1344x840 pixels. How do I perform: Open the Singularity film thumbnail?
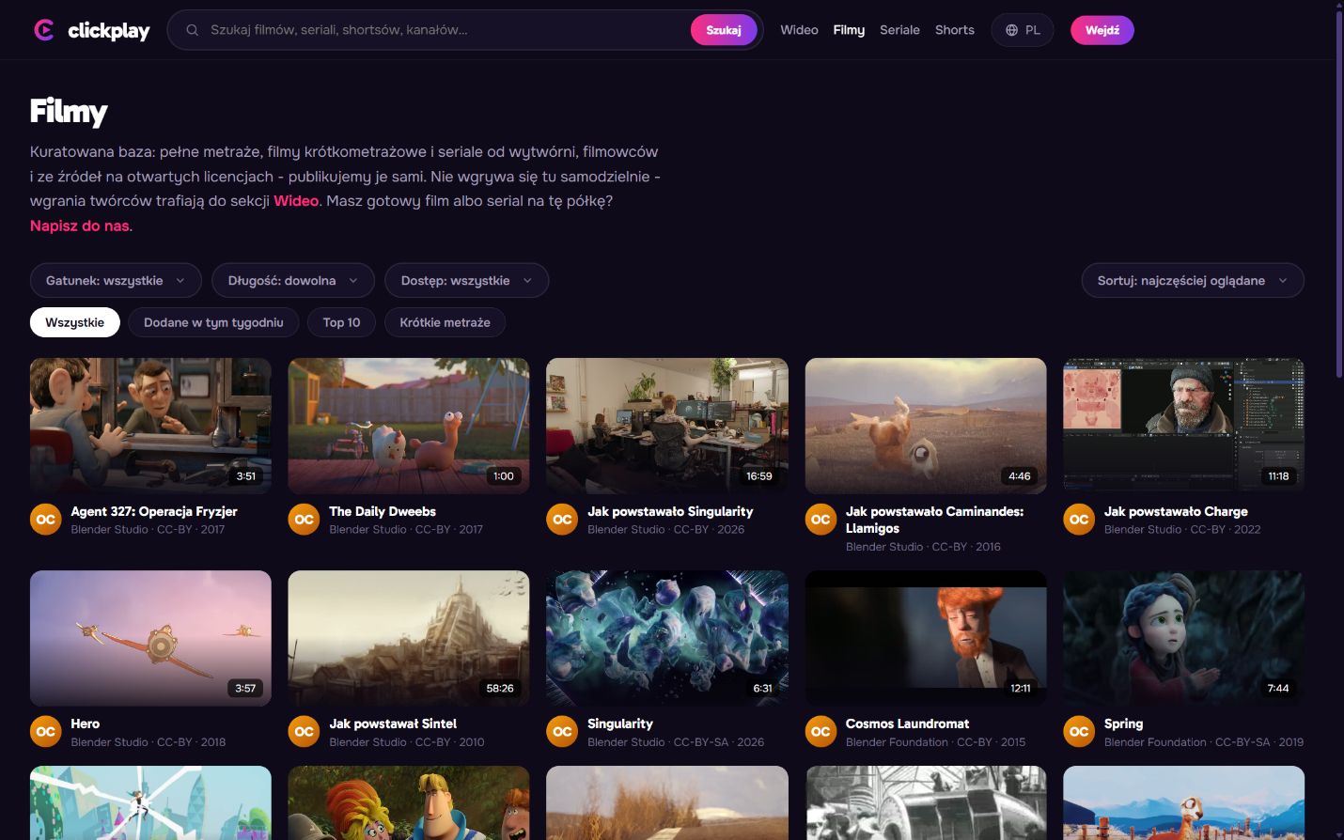coord(667,638)
